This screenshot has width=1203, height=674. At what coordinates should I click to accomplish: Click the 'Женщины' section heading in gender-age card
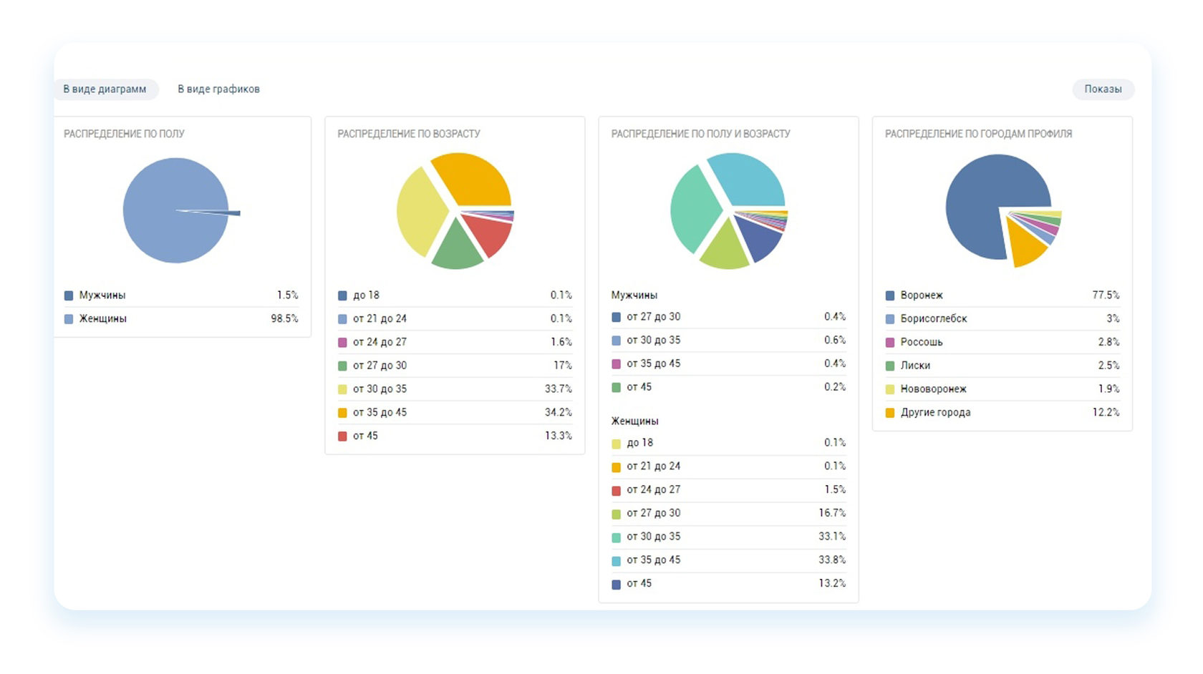635,421
